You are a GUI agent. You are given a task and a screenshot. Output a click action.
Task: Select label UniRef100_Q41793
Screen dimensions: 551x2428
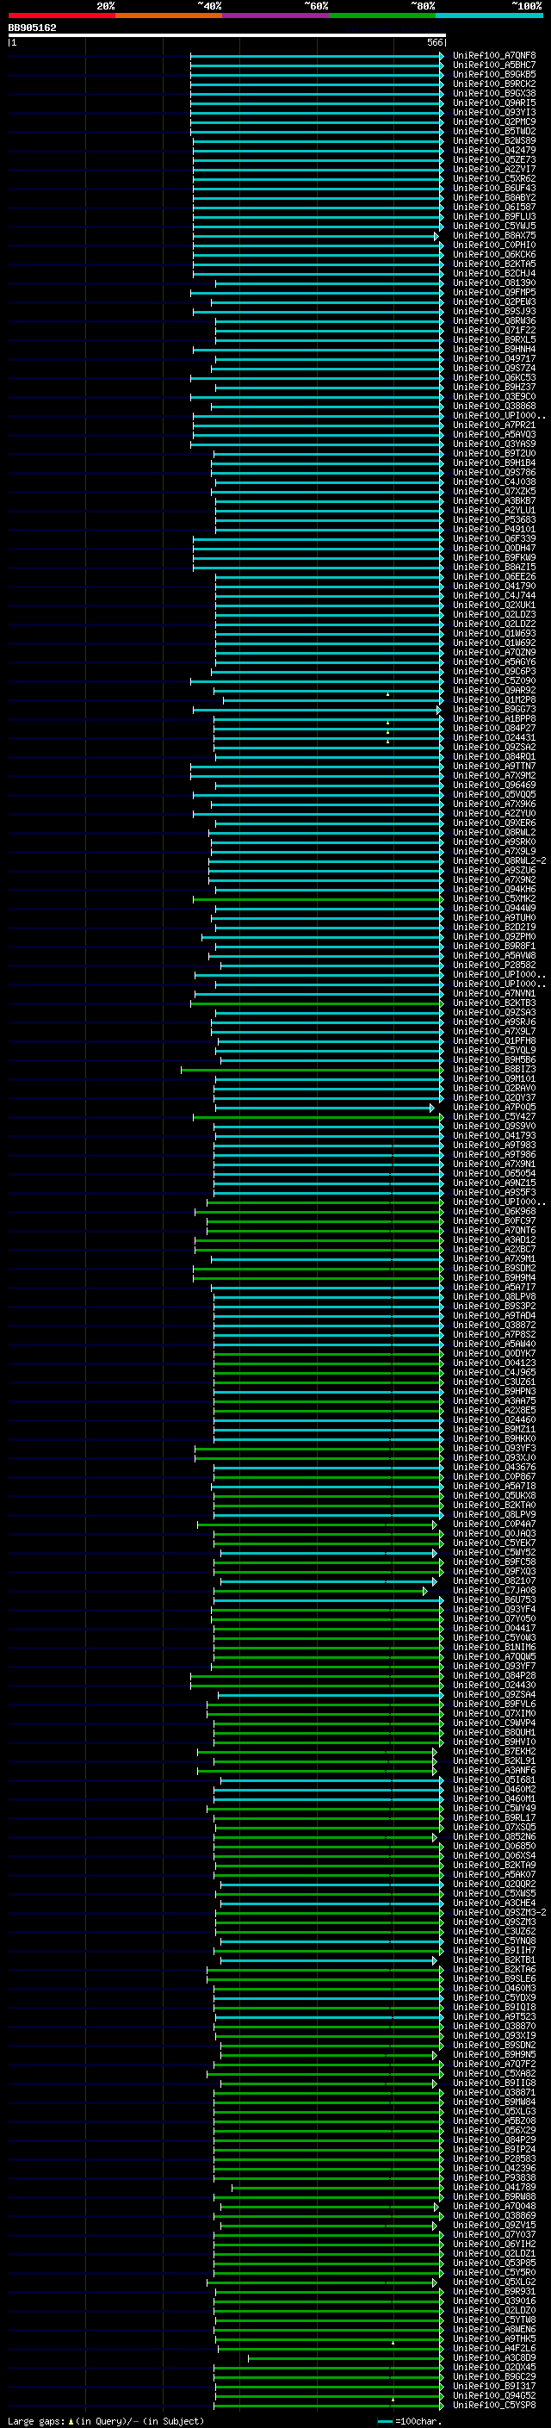tap(493, 1136)
